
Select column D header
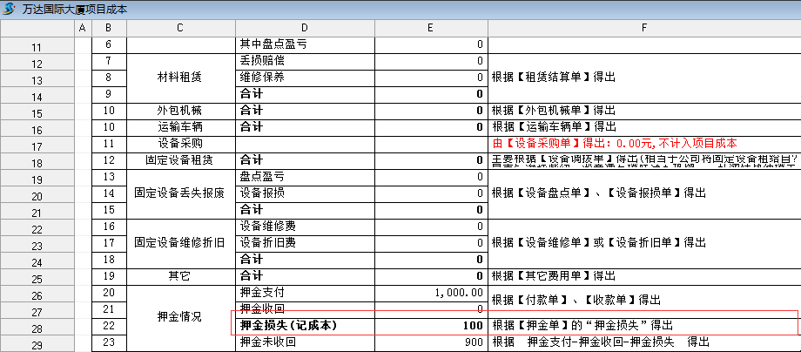tap(305, 28)
